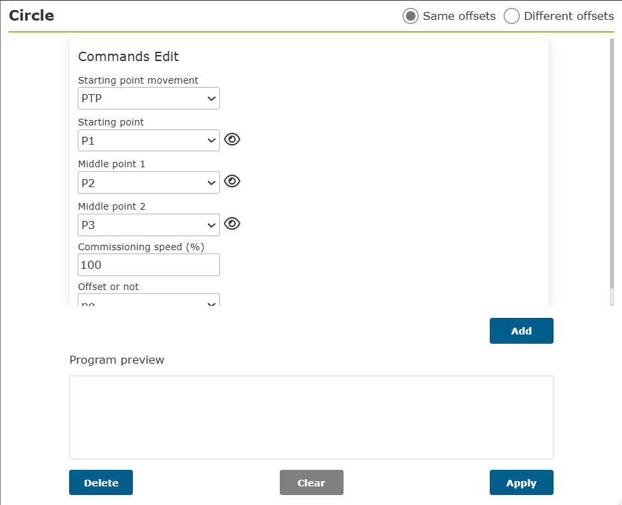Apply the circle program
This screenshot has width=622, height=505.
[x=521, y=482]
